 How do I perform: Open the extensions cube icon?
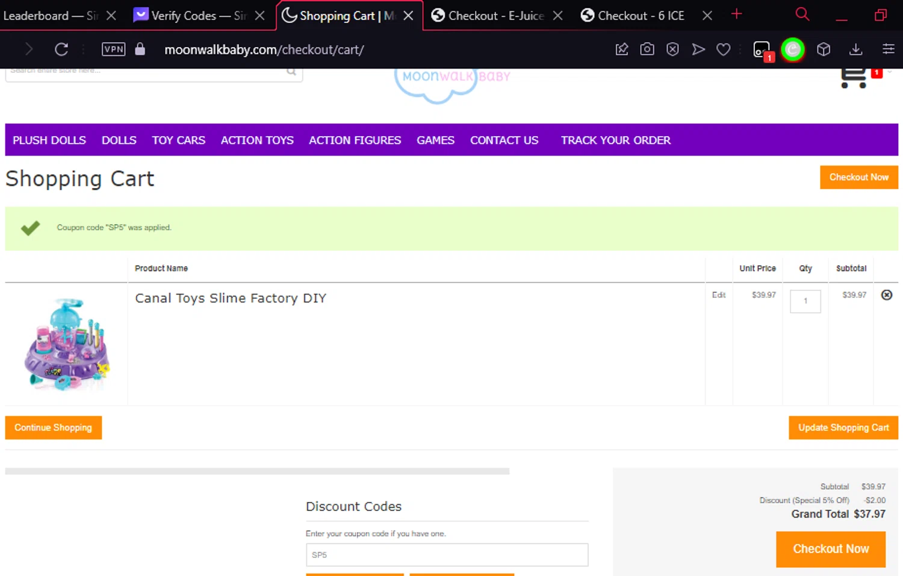tap(824, 49)
